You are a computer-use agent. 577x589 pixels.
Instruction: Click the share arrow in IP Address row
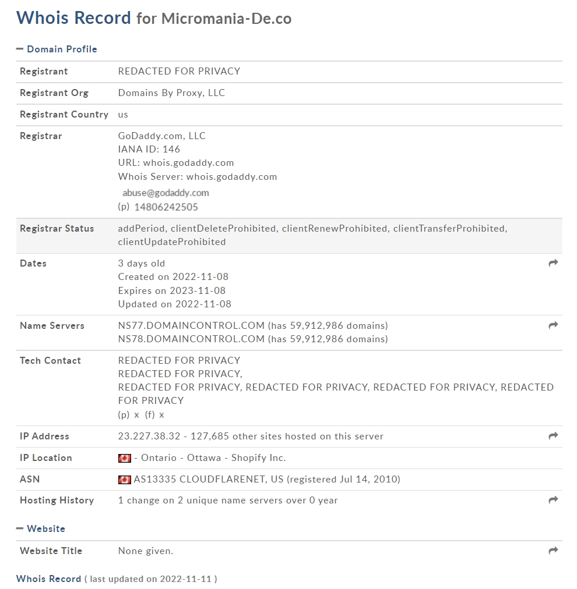click(x=553, y=436)
